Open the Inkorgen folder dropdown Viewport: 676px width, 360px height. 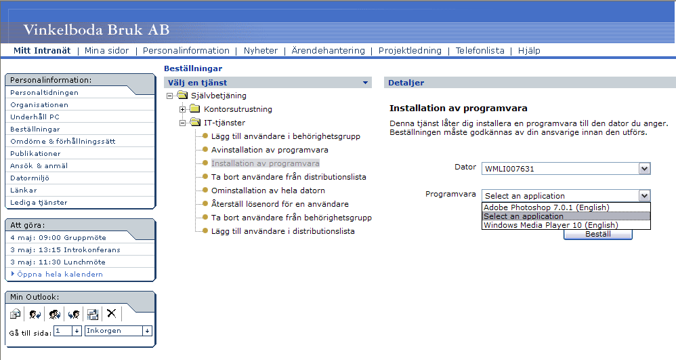[x=147, y=331]
